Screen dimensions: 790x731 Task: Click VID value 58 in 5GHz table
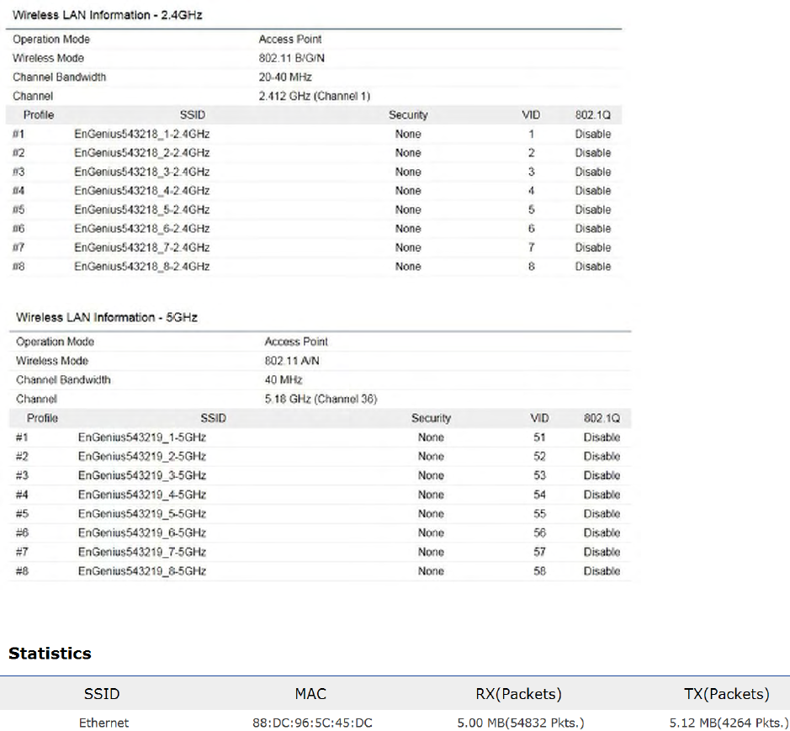coord(539,571)
